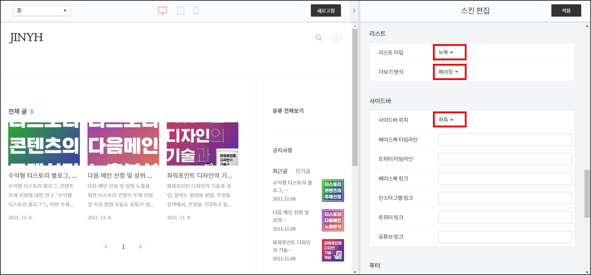
Task: Click into 유튜브 링크 input field
Action: pos(505,237)
